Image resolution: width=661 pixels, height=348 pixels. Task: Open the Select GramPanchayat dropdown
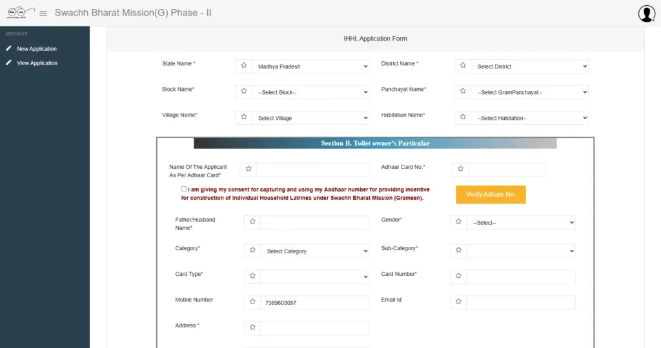coord(529,92)
